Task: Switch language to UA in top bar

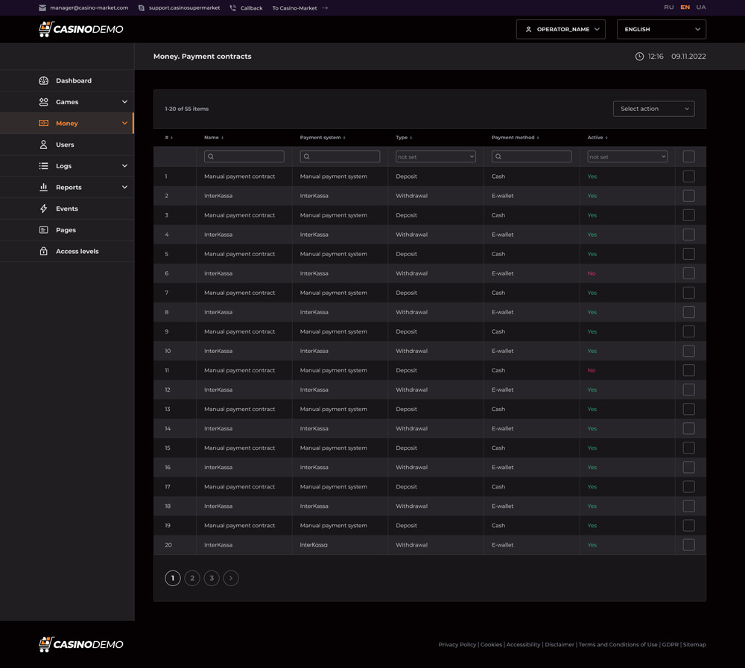Action: click(x=701, y=7)
